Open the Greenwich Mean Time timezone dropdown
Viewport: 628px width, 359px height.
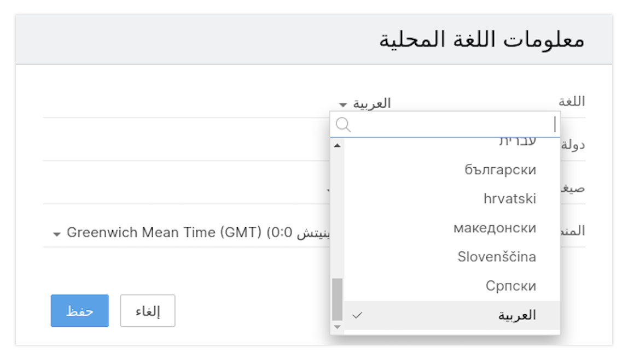164,233
